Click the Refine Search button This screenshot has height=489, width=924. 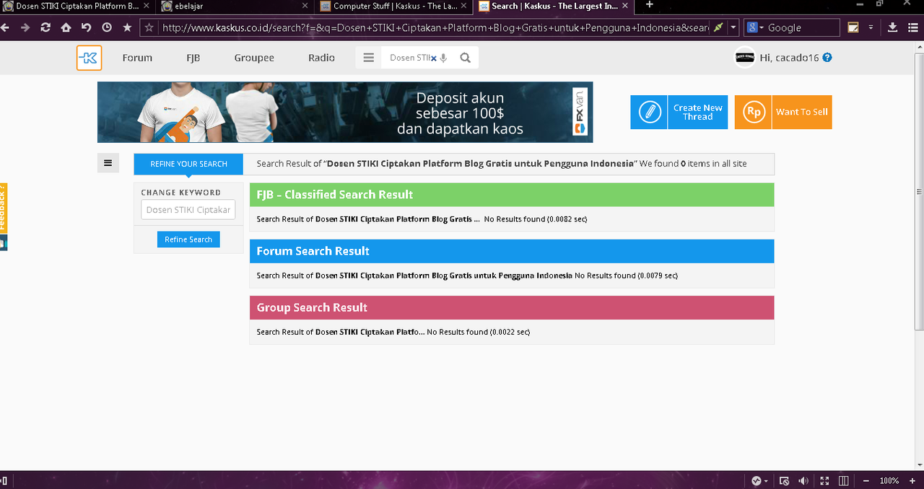point(188,239)
